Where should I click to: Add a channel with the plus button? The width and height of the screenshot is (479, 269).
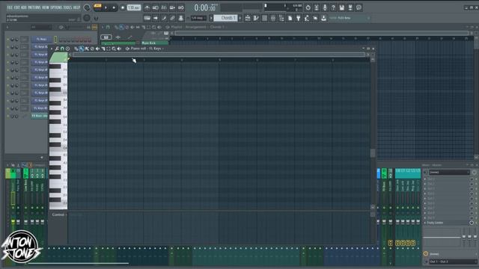(42, 158)
